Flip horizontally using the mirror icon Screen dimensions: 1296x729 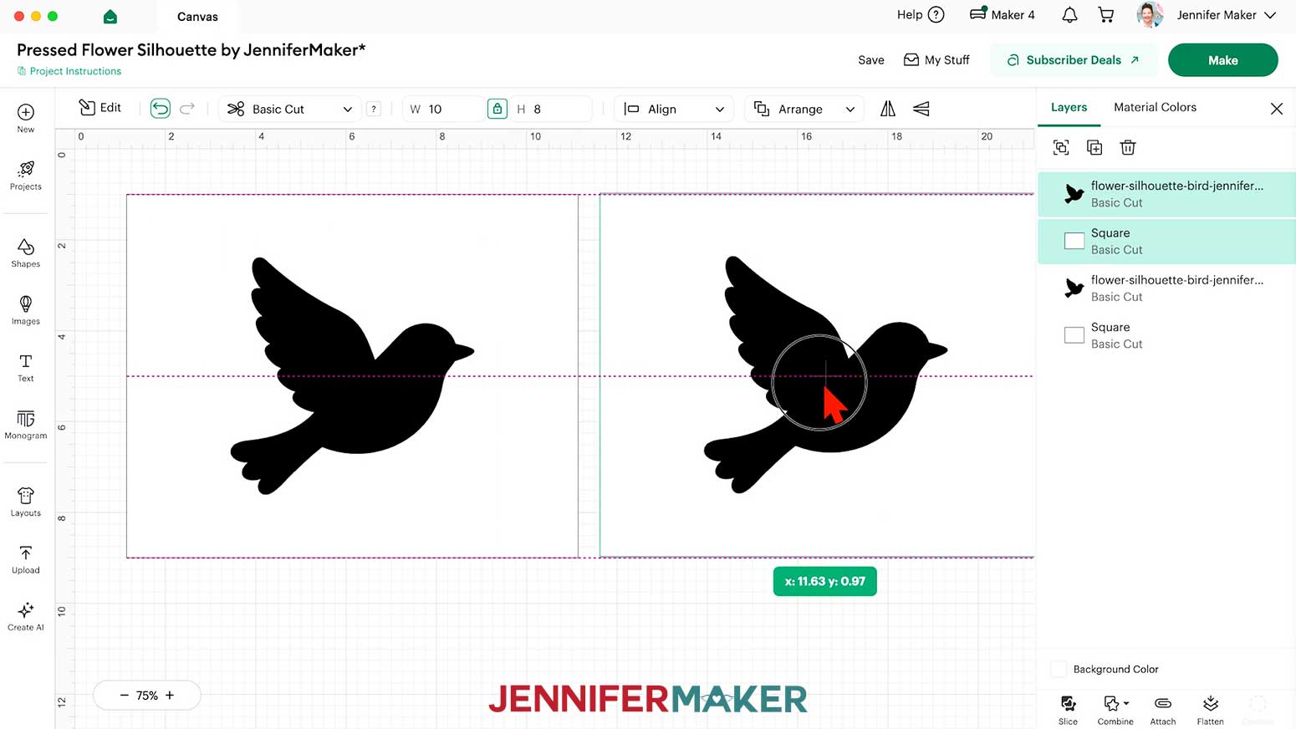point(888,109)
